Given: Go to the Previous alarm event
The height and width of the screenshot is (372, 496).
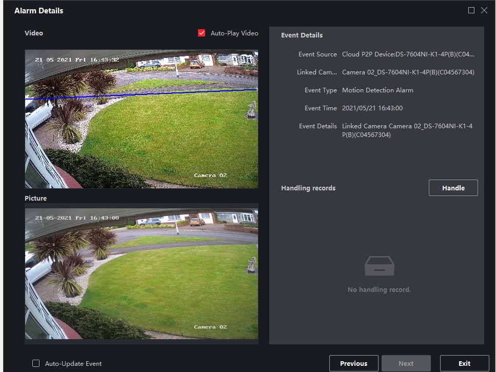Looking at the screenshot, I should (x=353, y=363).
